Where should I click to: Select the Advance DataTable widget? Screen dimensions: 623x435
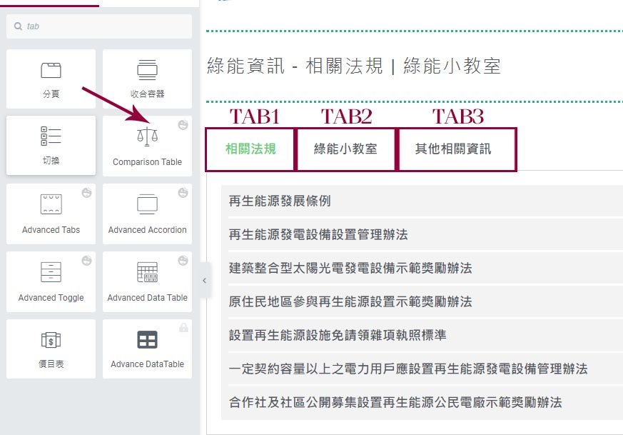(147, 349)
